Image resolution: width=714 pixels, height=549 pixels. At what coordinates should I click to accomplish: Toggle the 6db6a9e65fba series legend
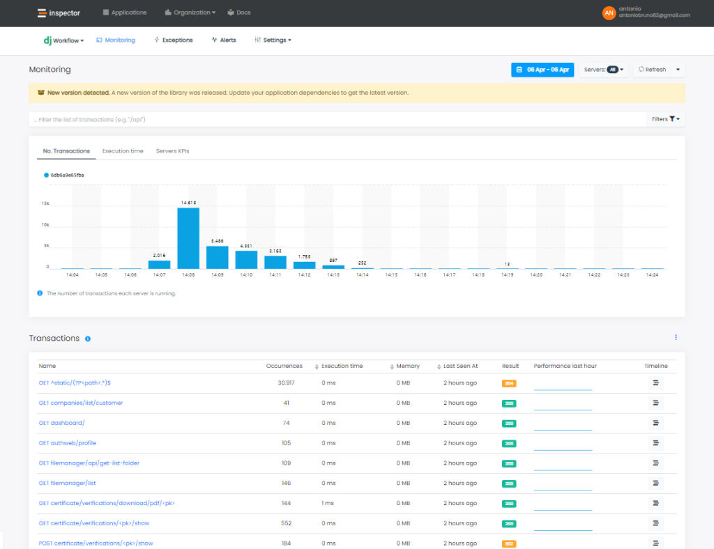point(63,175)
